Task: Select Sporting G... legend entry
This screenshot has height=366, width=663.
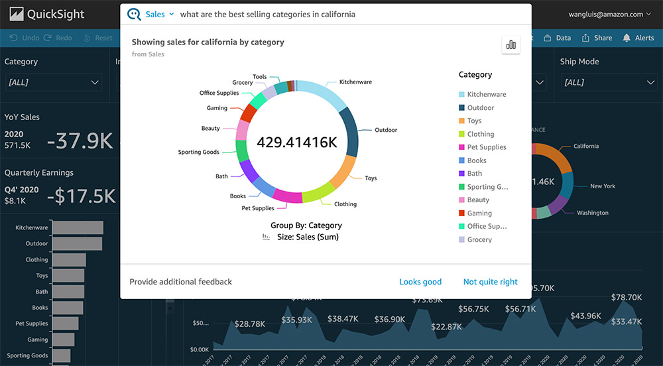Action: tap(484, 187)
